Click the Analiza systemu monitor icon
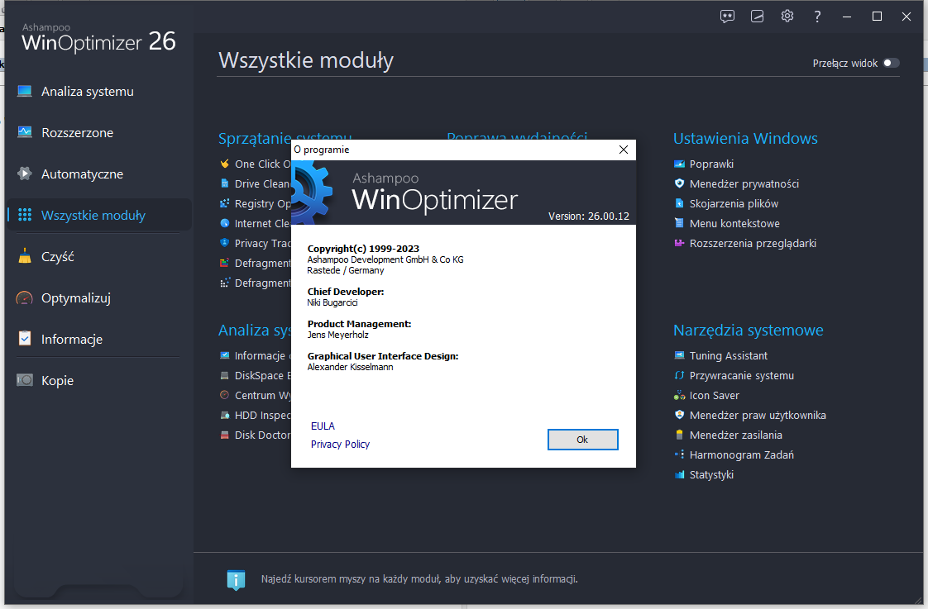This screenshot has height=609, width=928. coord(24,91)
